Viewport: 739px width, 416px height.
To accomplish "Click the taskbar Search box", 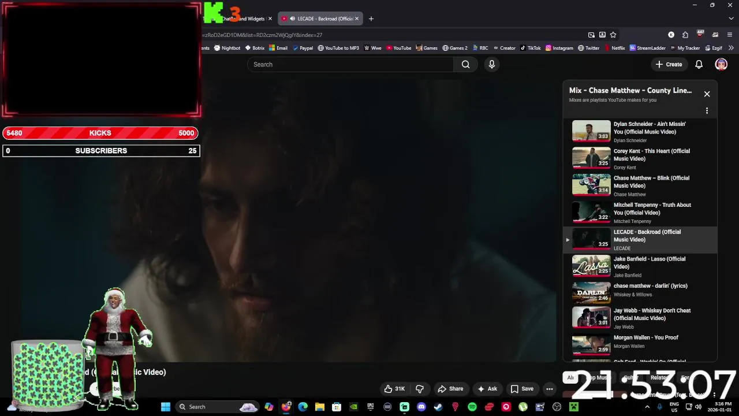I will (217, 407).
